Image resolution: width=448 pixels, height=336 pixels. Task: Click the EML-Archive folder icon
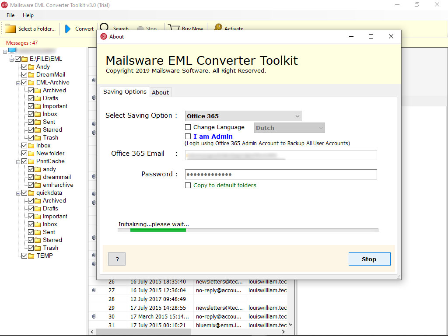(31, 83)
